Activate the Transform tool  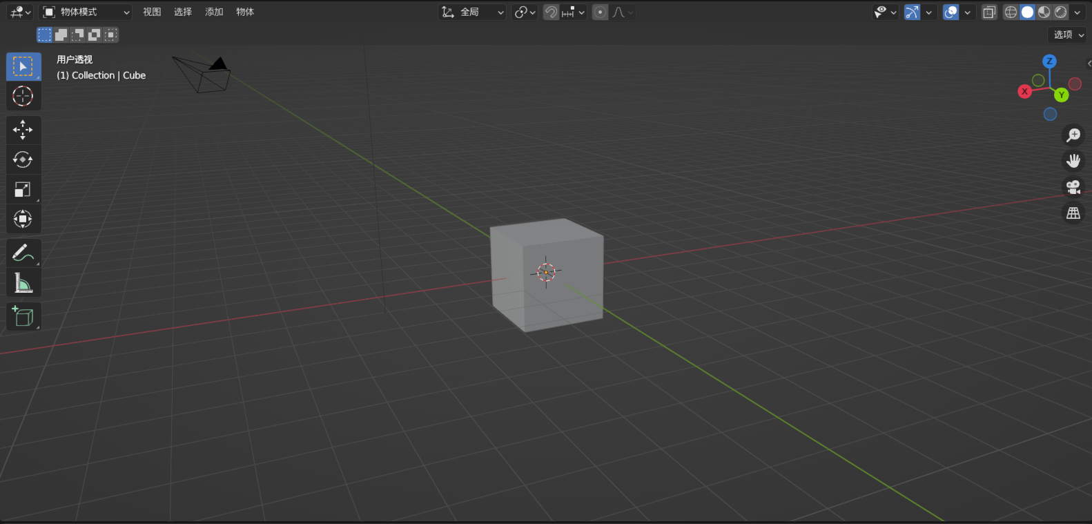[x=23, y=219]
